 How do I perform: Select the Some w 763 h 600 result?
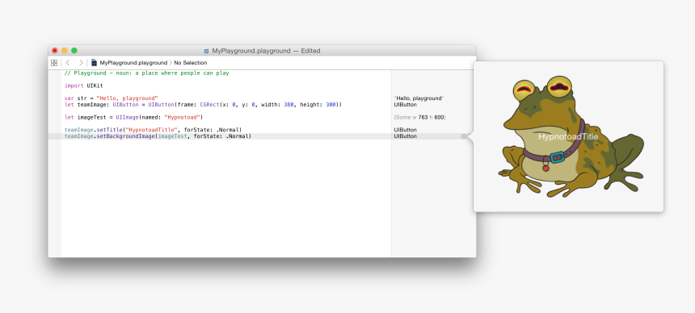click(419, 117)
